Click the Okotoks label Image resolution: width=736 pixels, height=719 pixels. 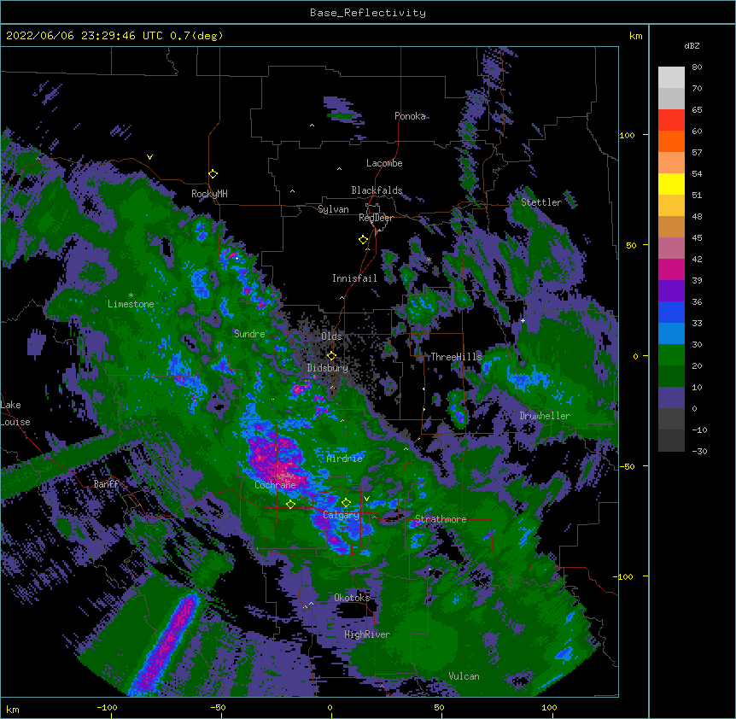coord(352,598)
